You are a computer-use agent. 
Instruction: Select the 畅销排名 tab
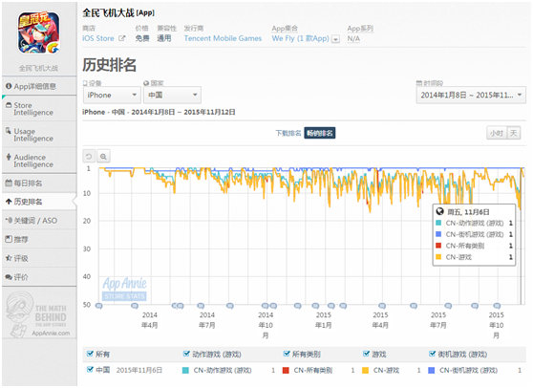pos(320,133)
